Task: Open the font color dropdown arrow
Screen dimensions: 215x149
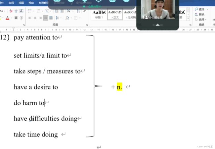Action: (12, 18)
